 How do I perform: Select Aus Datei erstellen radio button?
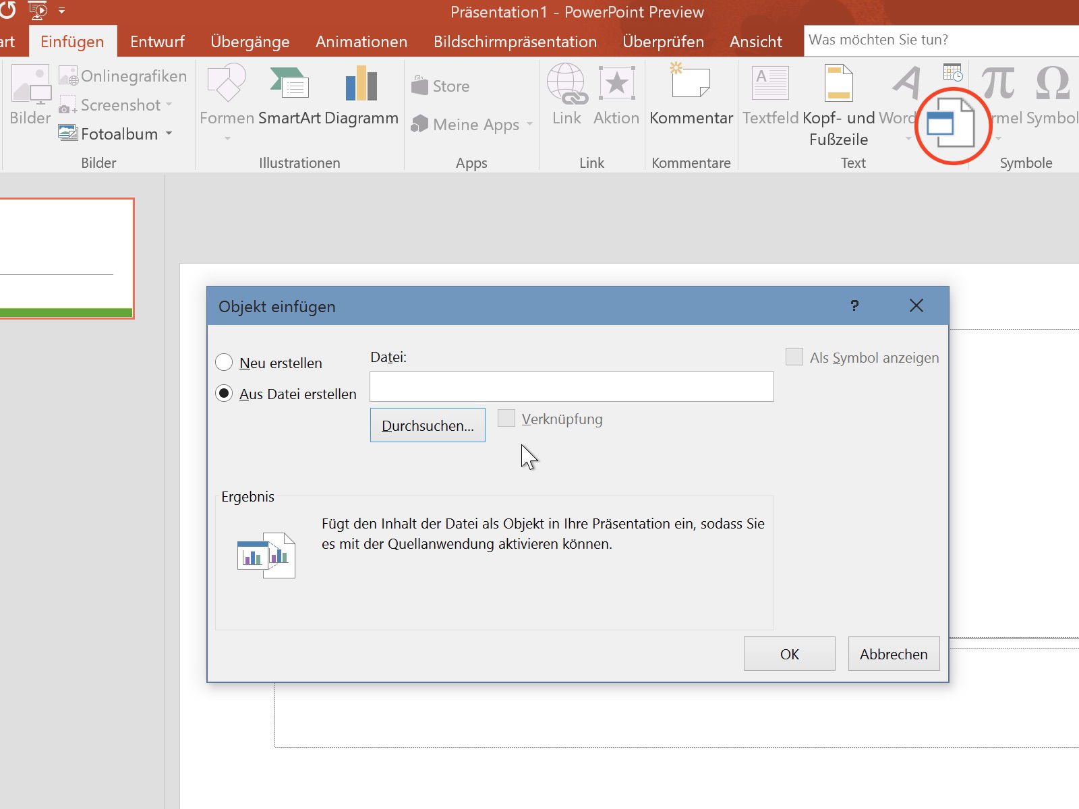tap(224, 393)
